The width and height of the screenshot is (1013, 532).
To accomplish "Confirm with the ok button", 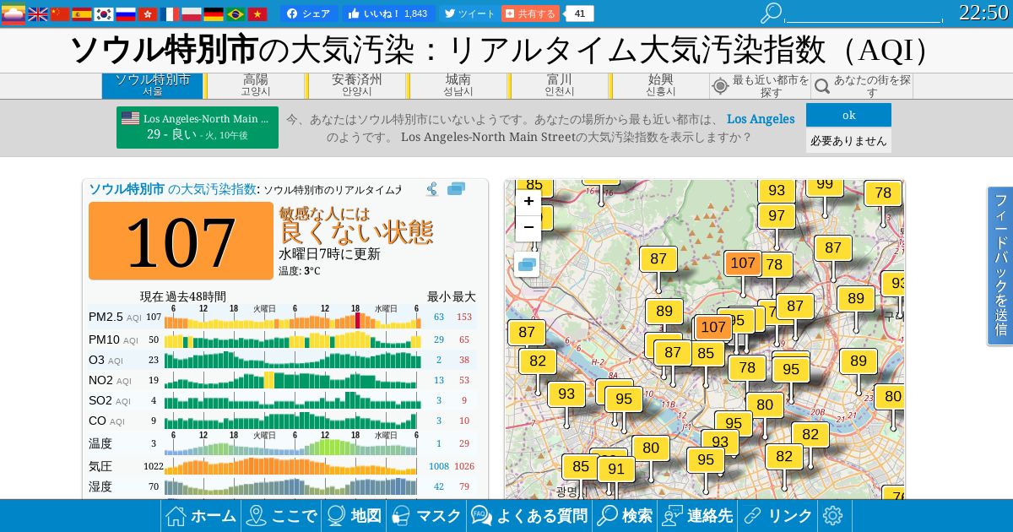I will [848, 115].
